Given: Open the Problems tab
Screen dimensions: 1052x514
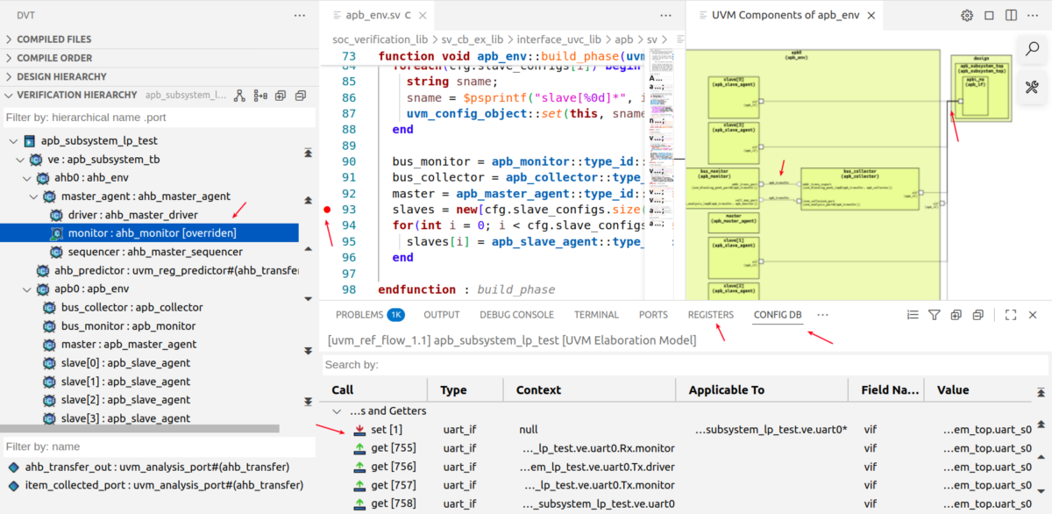Looking at the screenshot, I should coord(359,315).
